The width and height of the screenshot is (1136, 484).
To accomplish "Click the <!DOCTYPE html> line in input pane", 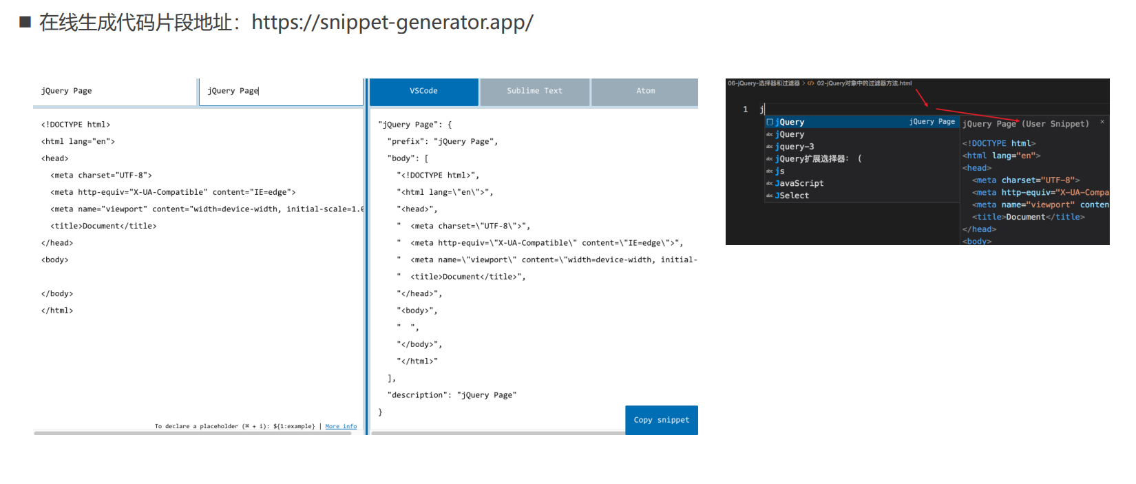I will [76, 125].
